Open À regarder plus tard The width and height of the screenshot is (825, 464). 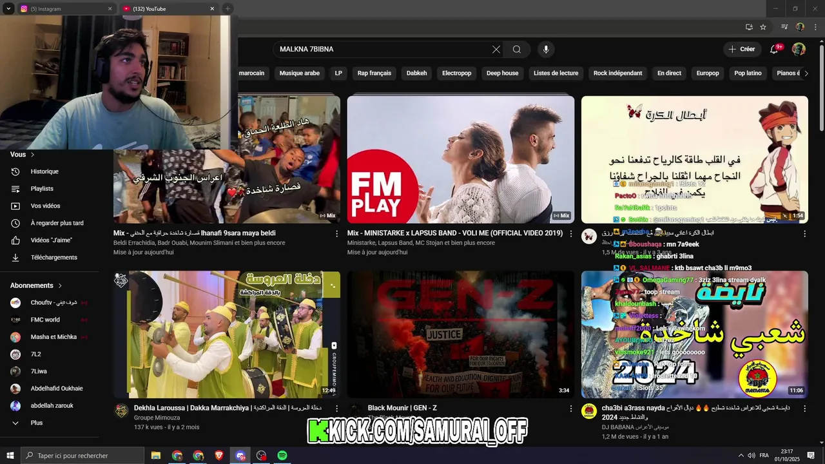pyautogui.click(x=56, y=224)
